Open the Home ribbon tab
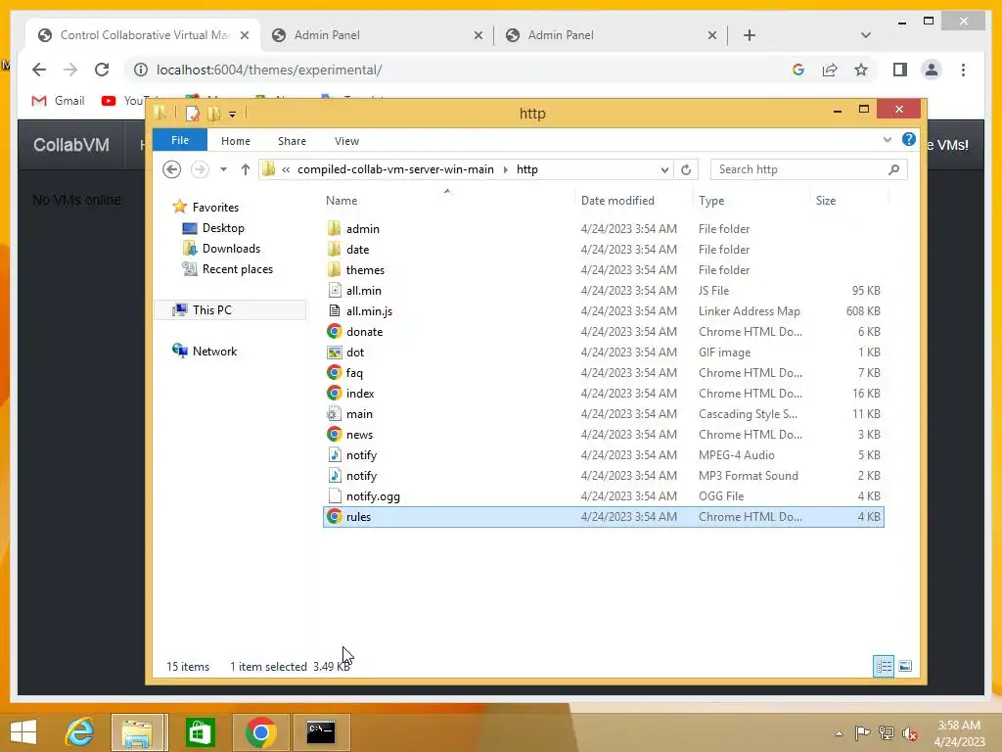Image resolution: width=1002 pixels, height=752 pixels. coord(236,141)
